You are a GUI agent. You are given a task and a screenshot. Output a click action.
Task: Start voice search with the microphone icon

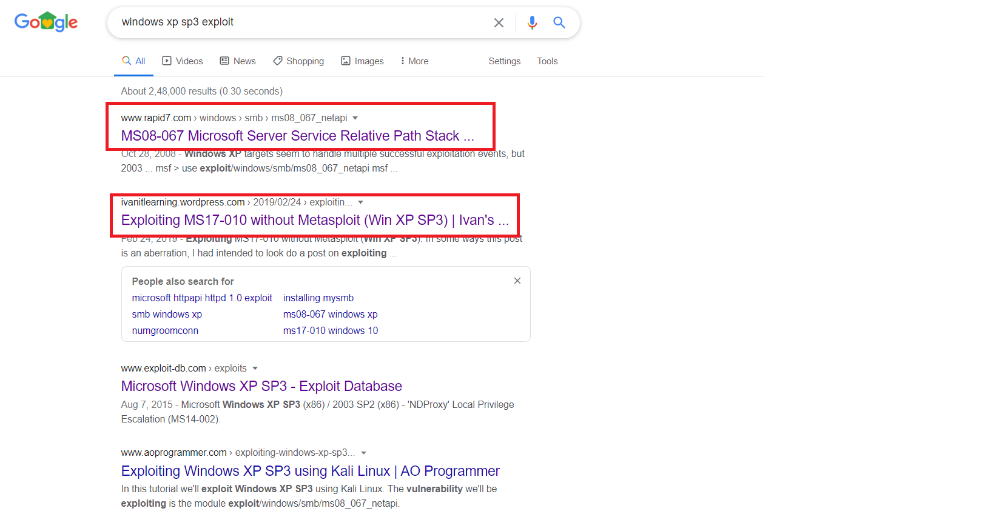[532, 22]
